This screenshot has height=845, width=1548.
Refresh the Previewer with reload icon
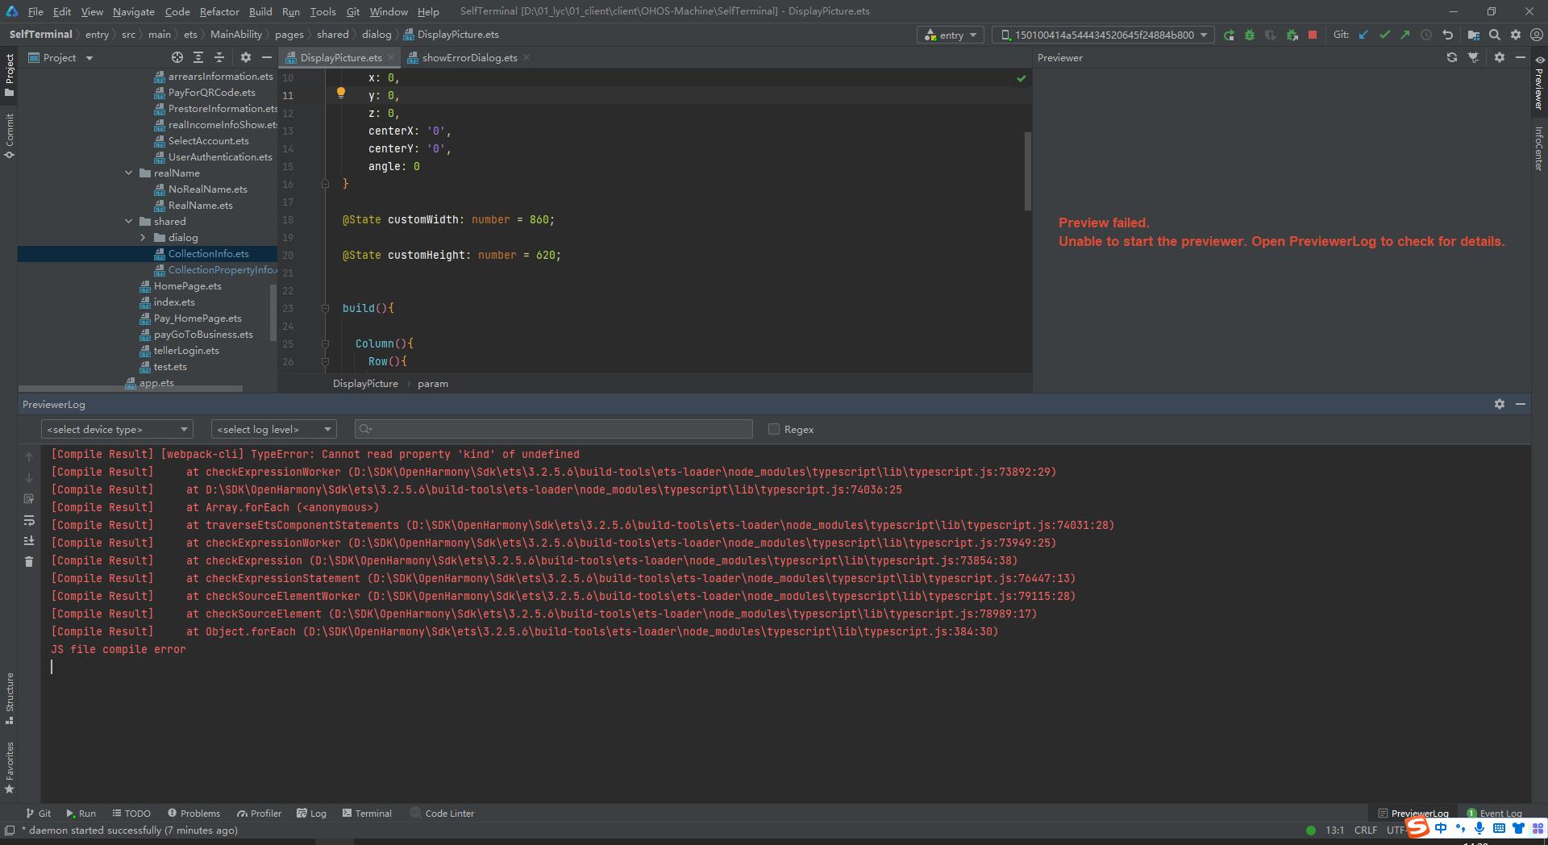[1452, 57]
